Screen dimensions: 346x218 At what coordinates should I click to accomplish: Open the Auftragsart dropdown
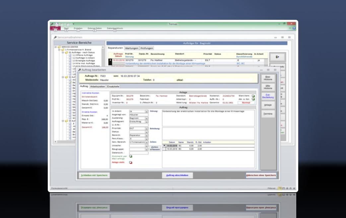(147, 121)
